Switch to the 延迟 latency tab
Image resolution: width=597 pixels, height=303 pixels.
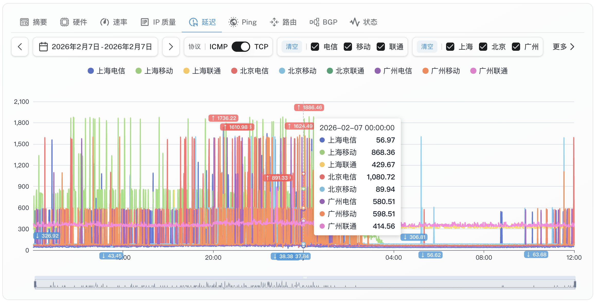(202, 22)
